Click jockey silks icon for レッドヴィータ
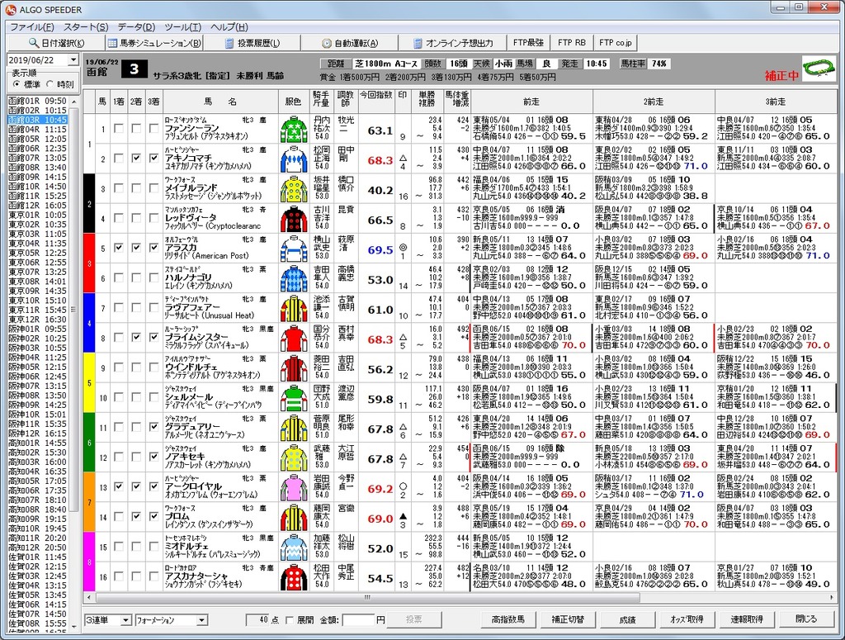 point(294,220)
